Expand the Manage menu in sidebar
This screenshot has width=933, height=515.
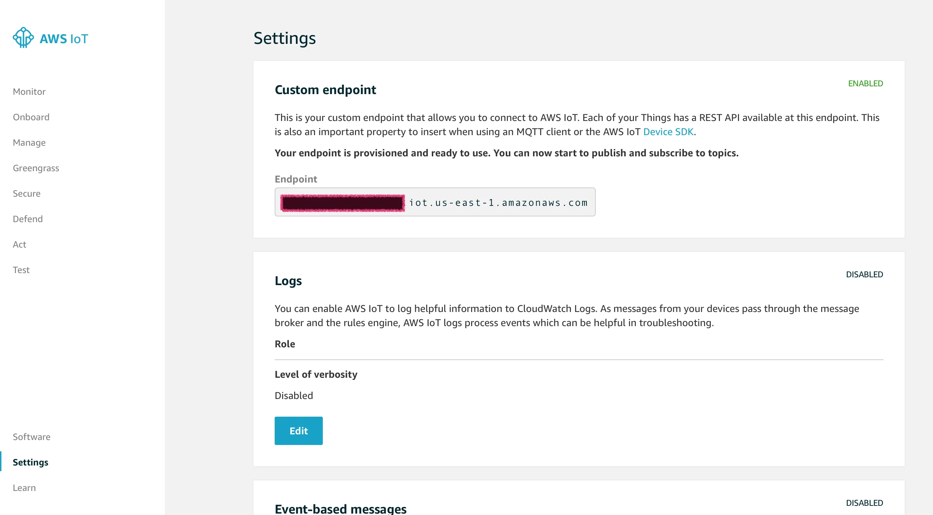(x=29, y=143)
